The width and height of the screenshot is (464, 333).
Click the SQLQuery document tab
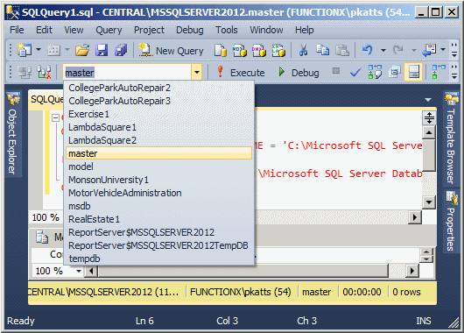(x=46, y=99)
